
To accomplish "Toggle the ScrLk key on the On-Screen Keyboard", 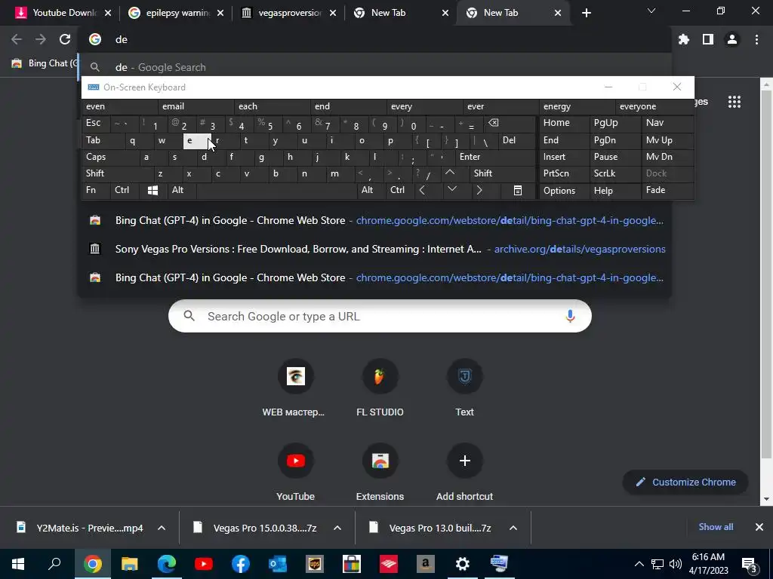I will pyautogui.click(x=614, y=173).
